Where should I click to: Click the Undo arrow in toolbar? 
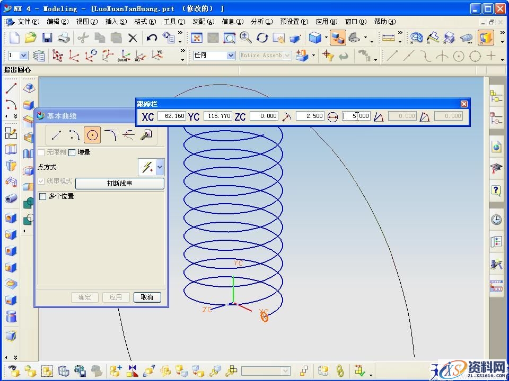tap(152, 38)
